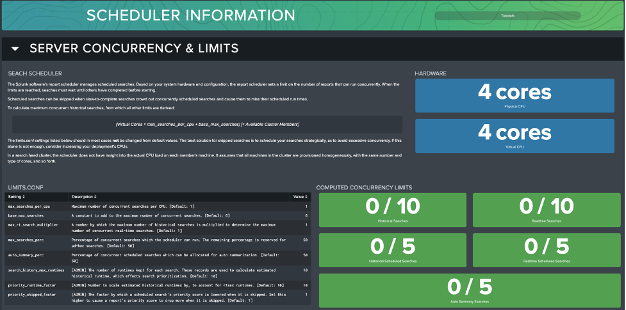Open the Realtime Searches 0/10 panel
Viewport: 626px width, 310px height.
545,210
